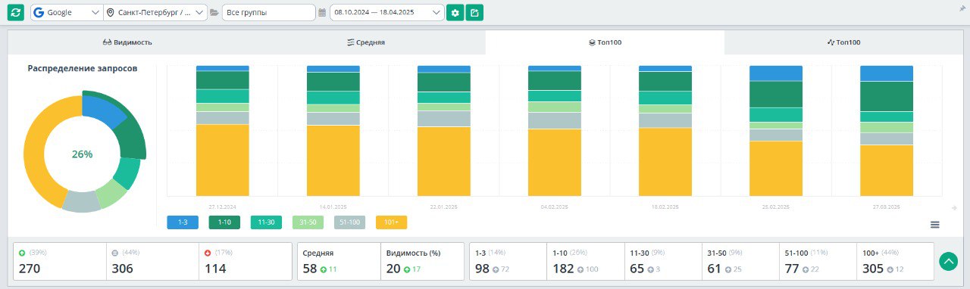
Task: Open the date range 08.10.2024 — 18.04.2025 dropdown
Action: (387, 13)
